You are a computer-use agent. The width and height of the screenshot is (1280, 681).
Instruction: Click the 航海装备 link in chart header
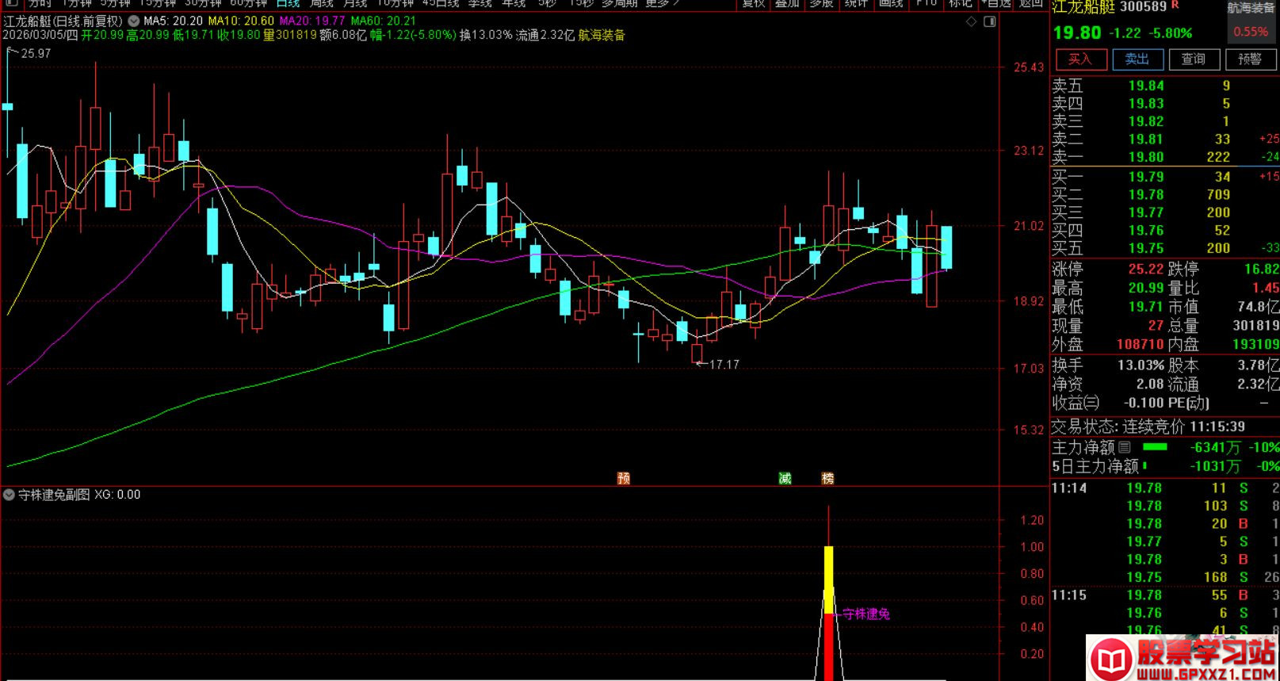tap(602, 35)
